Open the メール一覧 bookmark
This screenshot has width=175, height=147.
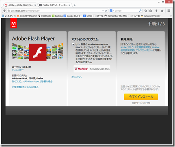click(x=134, y=16)
